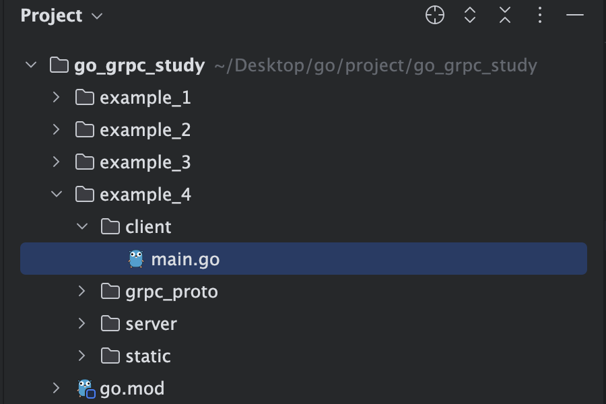Viewport: 606px width, 404px height.
Task: Collapse the example_4 folder
Action: tap(57, 194)
